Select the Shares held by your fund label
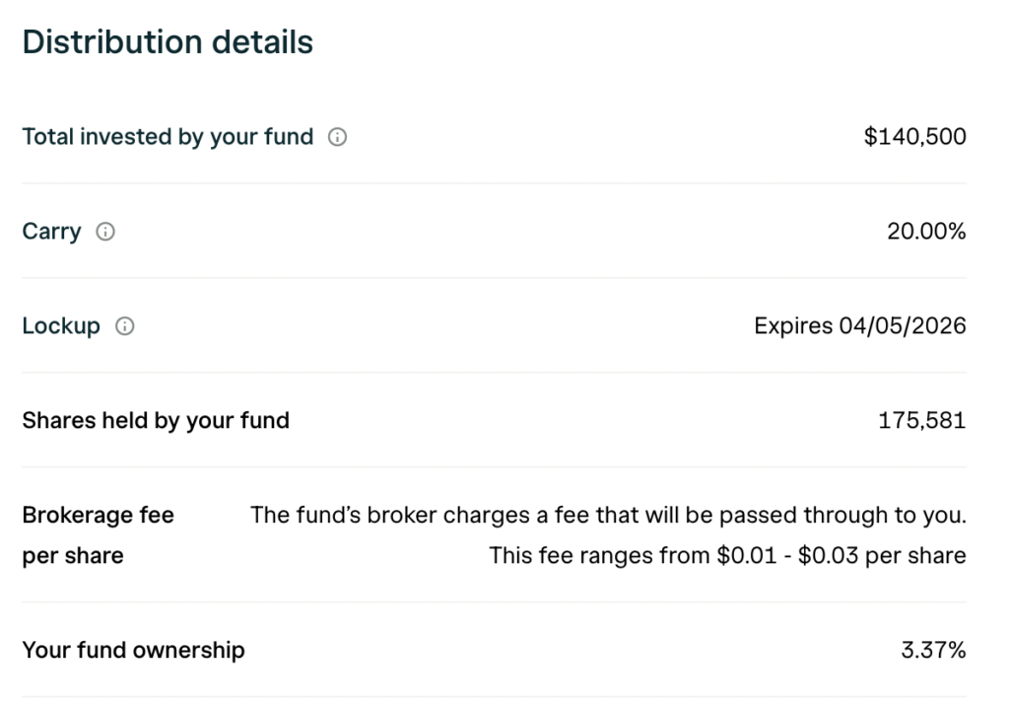 tap(156, 421)
